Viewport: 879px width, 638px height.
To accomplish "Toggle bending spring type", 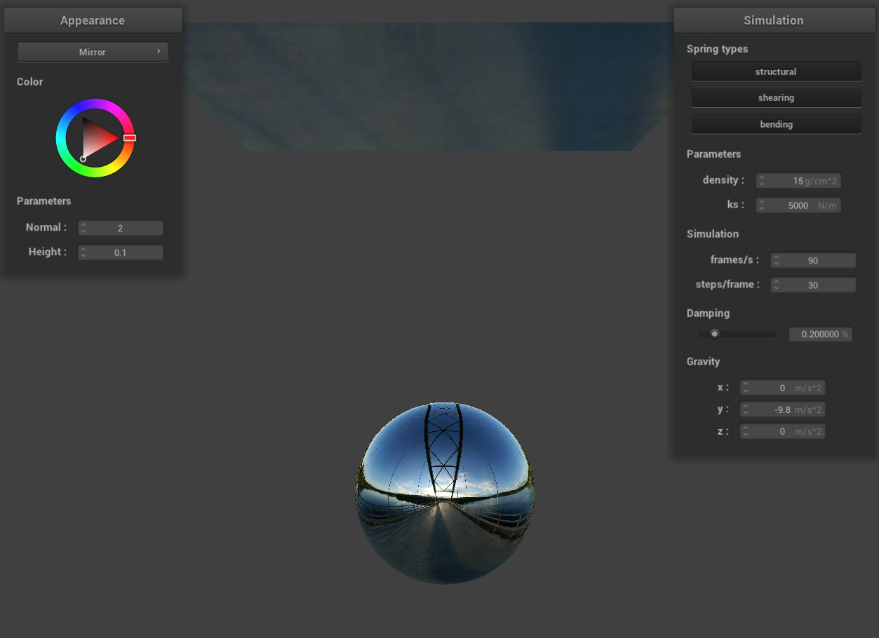I will (x=776, y=124).
